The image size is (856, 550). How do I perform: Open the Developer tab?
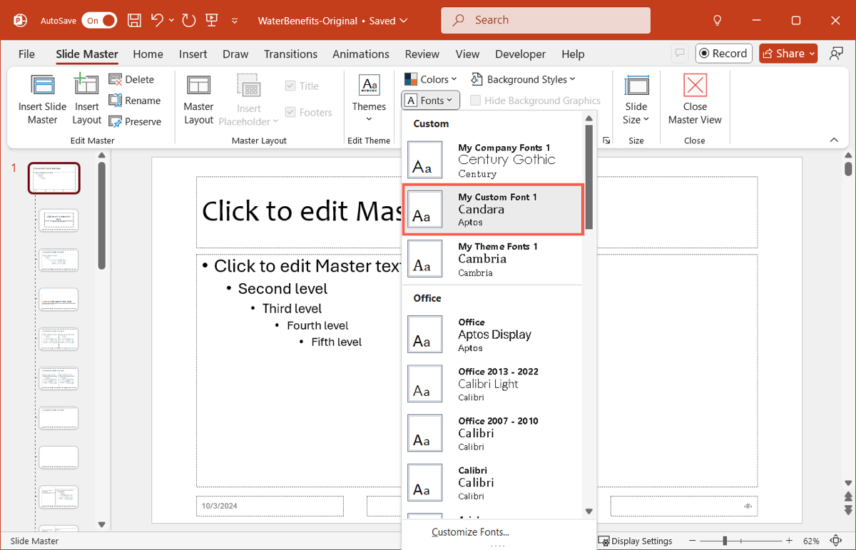coord(520,54)
